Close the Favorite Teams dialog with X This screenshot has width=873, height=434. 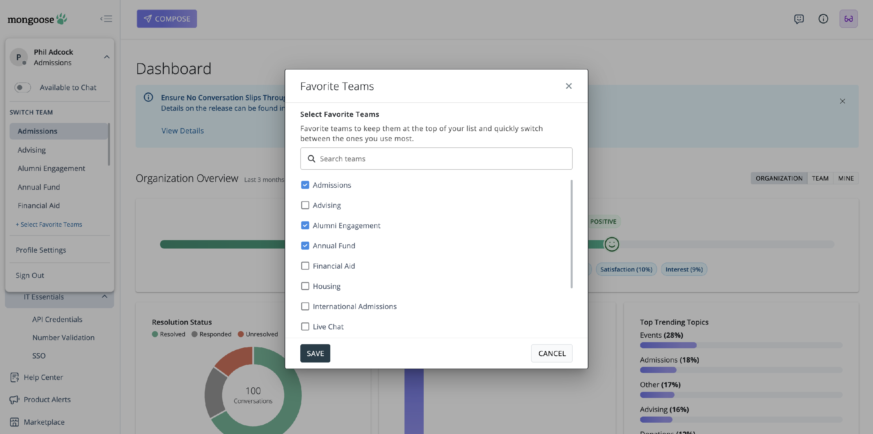(569, 86)
